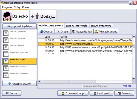
Task: Open the selected page with Otwórz
Action: [x=46, y=32]
